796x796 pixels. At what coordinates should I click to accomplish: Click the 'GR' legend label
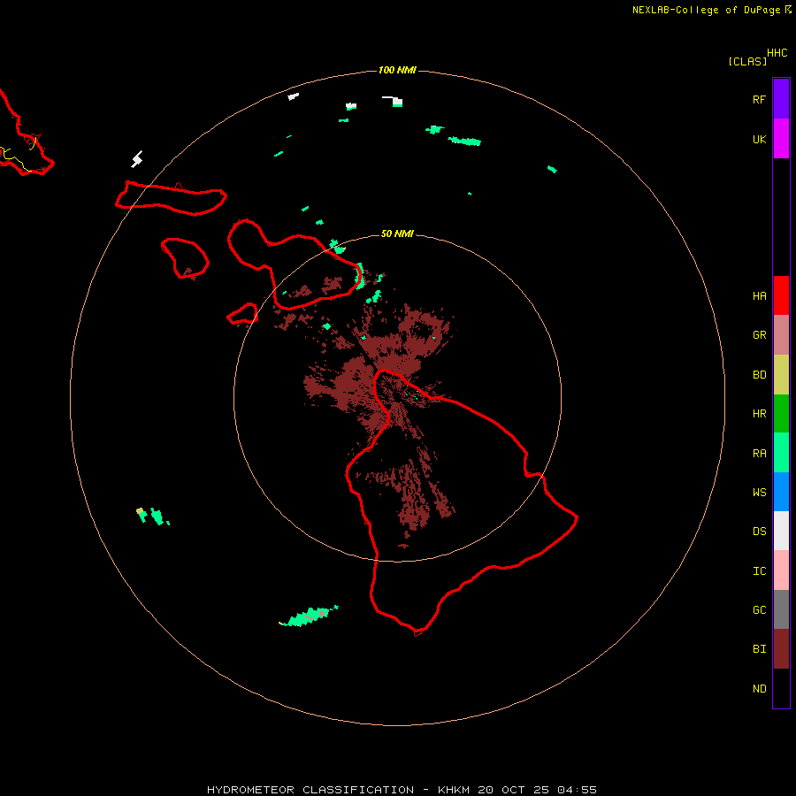coord(760,335)
